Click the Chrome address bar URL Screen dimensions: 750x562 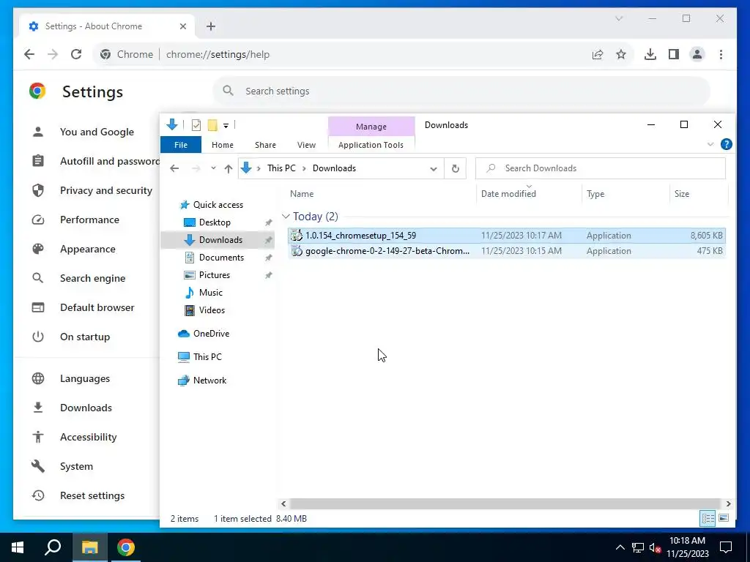(x=218, y=54)
